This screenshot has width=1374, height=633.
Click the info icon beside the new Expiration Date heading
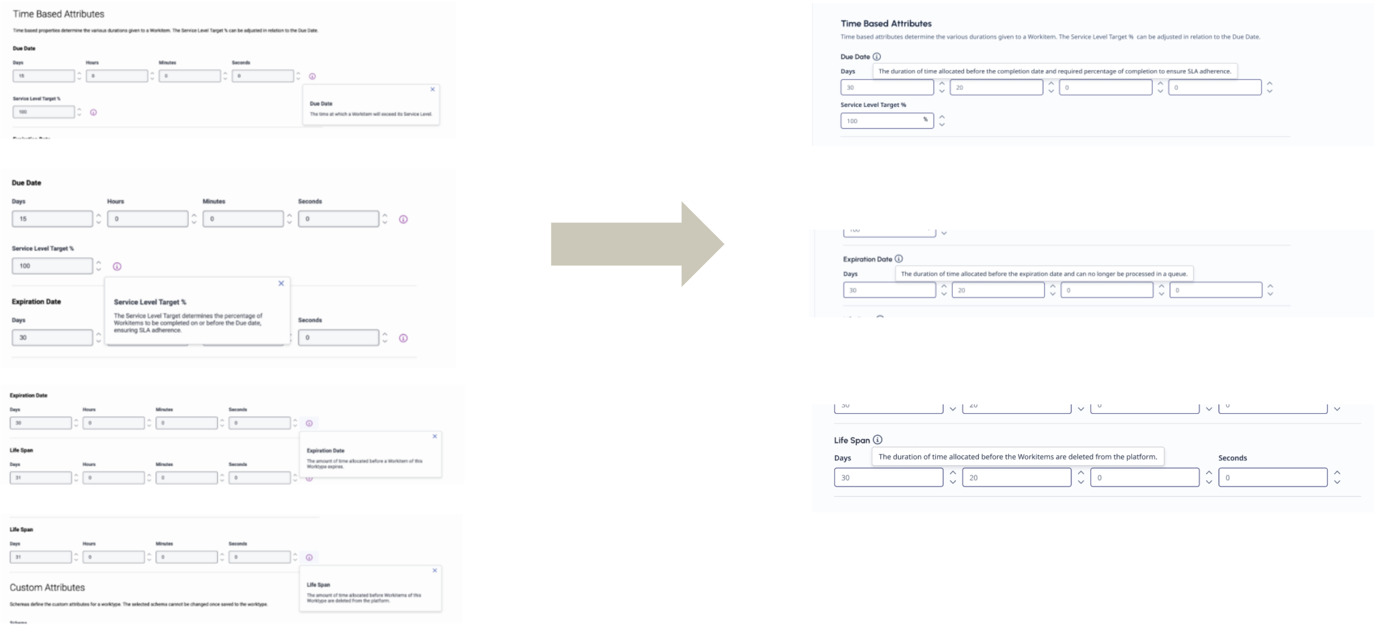899,259
